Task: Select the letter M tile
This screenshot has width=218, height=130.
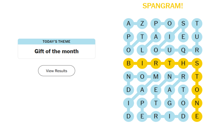Action: (x=156, y=77)
